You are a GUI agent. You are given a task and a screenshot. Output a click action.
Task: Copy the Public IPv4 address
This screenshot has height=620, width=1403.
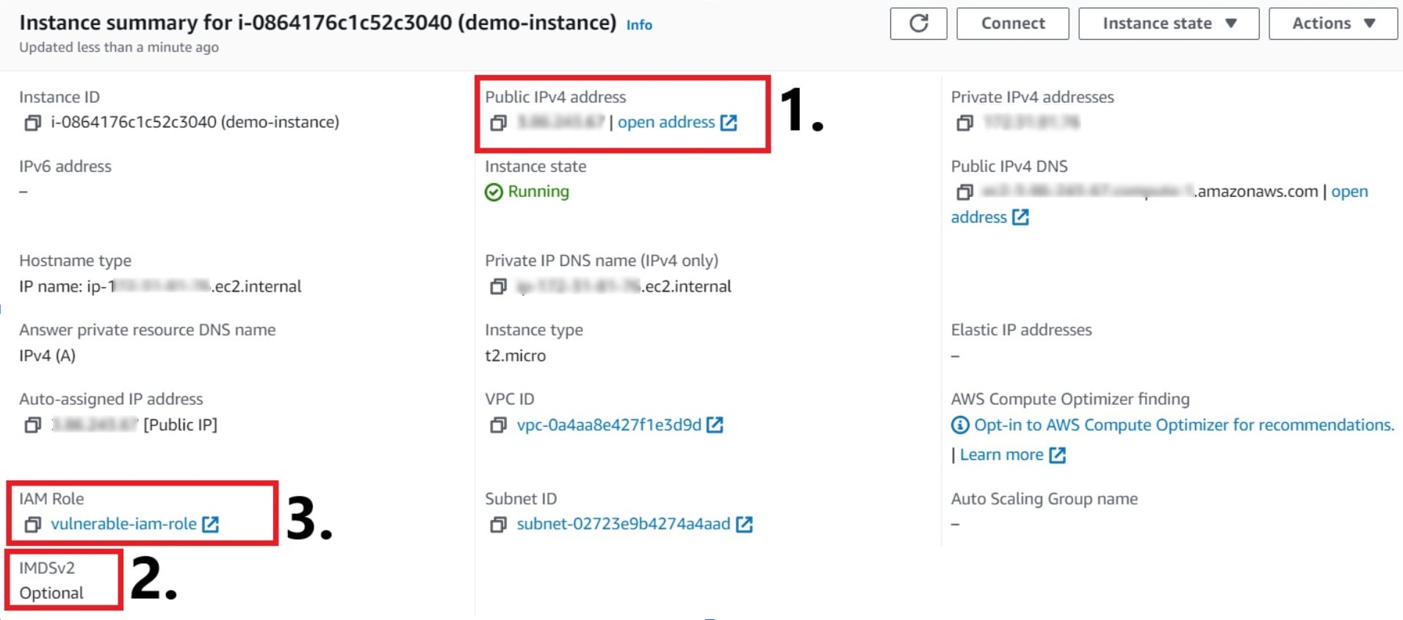tap(498, 123)
